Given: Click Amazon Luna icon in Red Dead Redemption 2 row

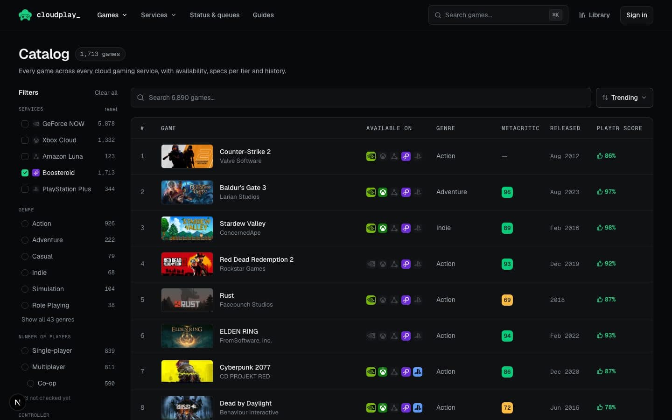Looking at the screenshot, I should (394, 264).
